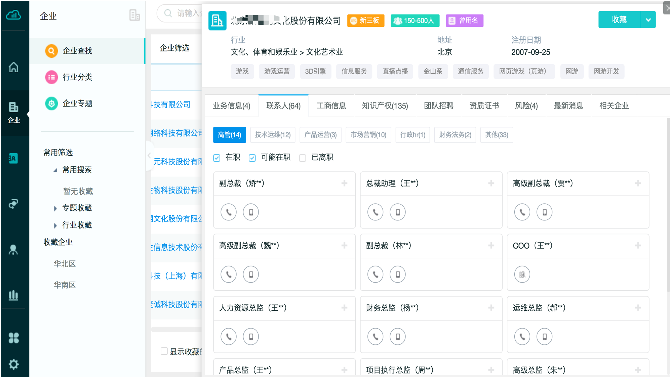Viewport: 670px width, 377px height.
Task: Filter contacts by 技术运维(12)
Action: click(273, 135)
